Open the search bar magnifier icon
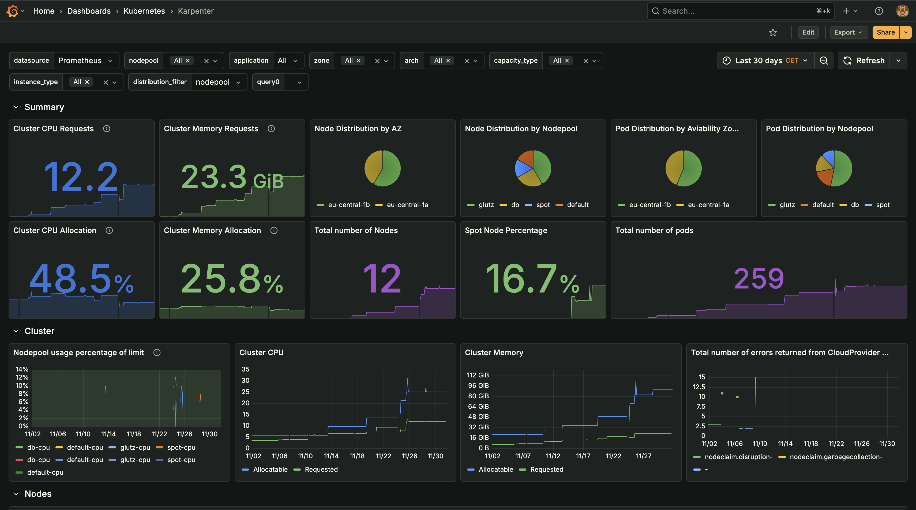Viewport: 916px width, 510px height. click(655, 11)
